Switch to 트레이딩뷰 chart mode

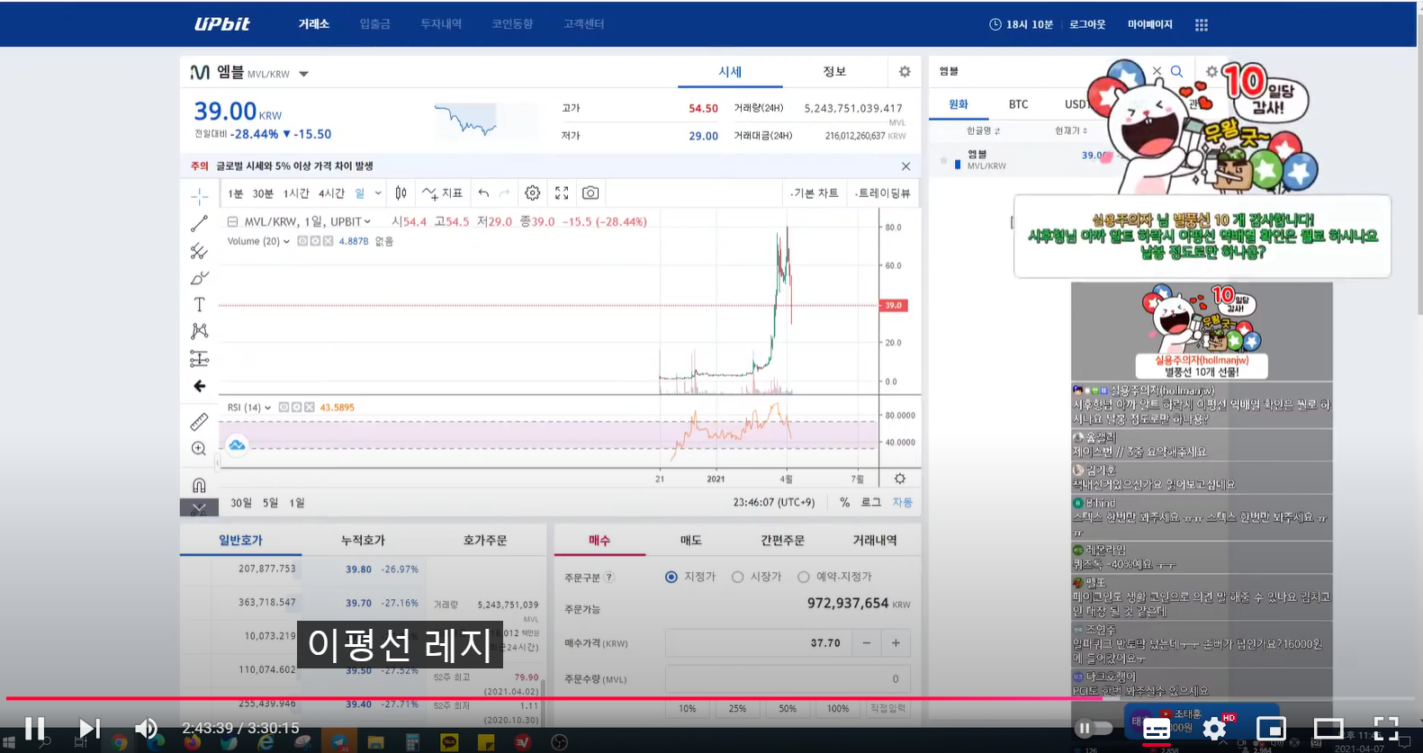883,193
